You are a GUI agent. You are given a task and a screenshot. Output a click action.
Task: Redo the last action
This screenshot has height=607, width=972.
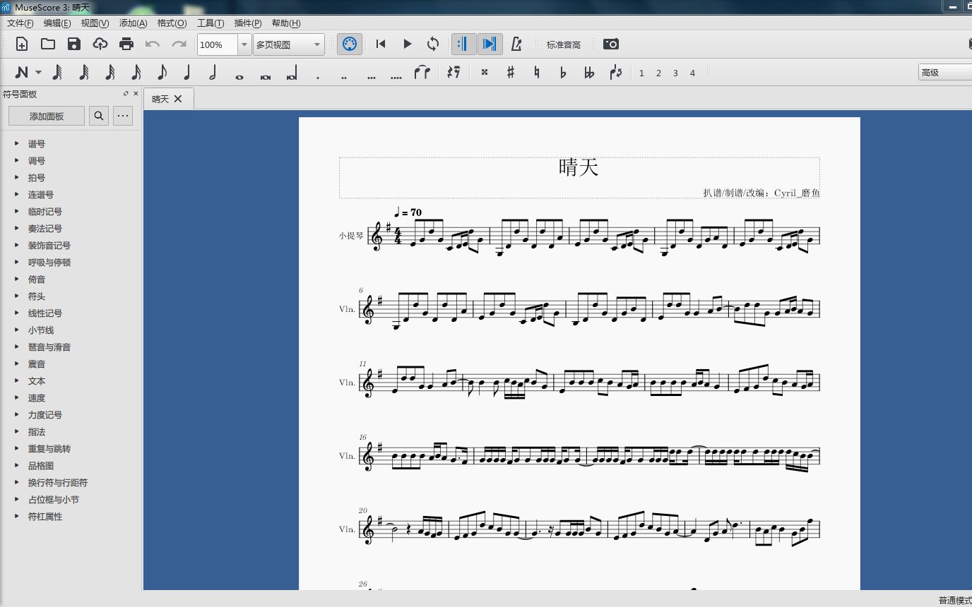(179, 44)
